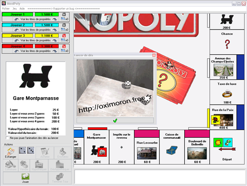Click the Echanger trade icon
This screenshot has width=247, height=186.
[10, 153]
